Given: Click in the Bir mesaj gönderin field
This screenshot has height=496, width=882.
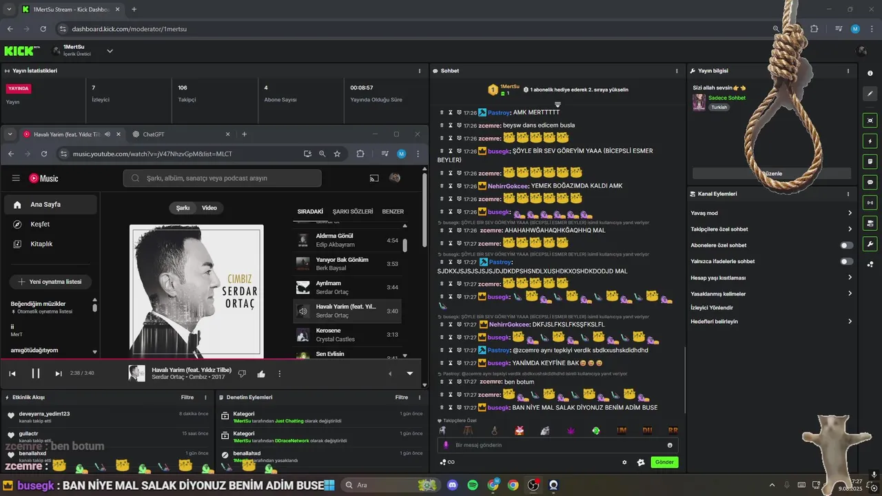Looking at the screenshot, I should (x=557, y=445).
